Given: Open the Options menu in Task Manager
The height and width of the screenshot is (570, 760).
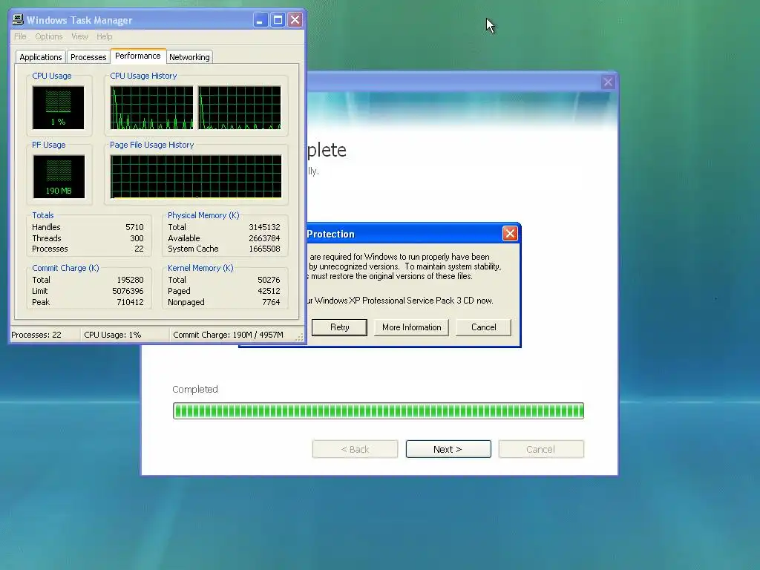Looking at the screenshot, I should tap(48, 36).
